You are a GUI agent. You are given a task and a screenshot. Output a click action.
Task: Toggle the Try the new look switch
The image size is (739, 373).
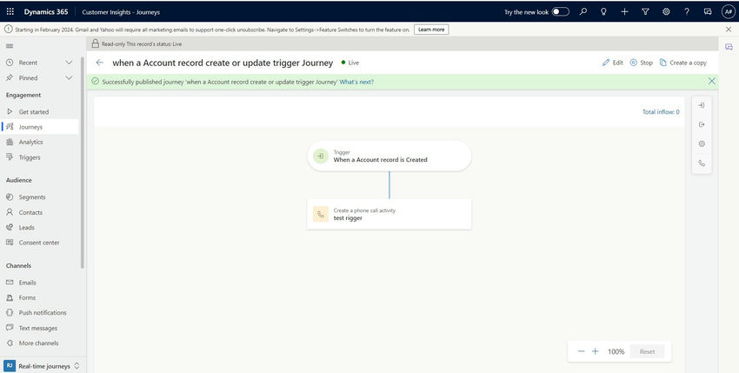[x=561, y=12]
